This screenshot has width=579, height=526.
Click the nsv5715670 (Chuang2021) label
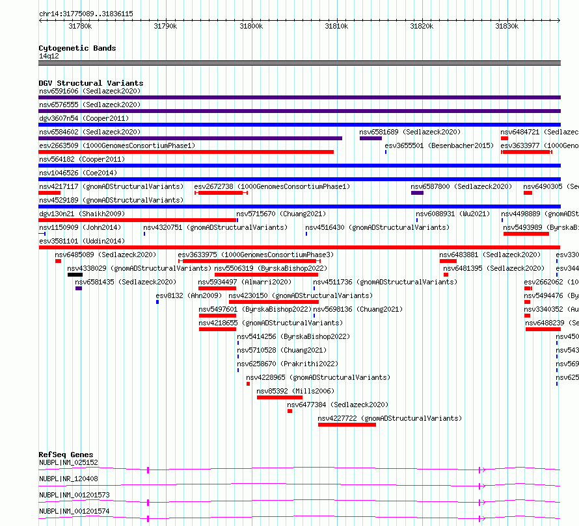[x=281, y=214]
